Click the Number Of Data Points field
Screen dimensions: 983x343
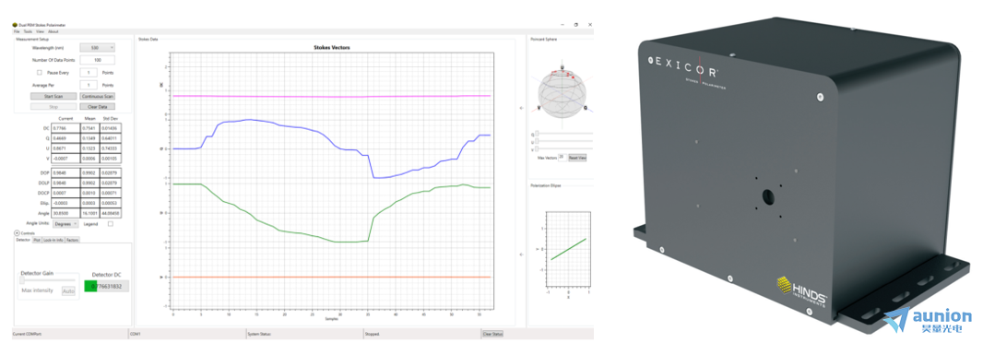click(97, 60)
